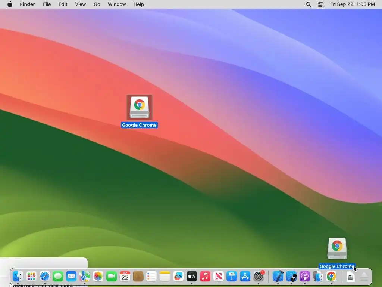Open the Finder menu
This screenshot has width=382, height=287.
point(28,4)
